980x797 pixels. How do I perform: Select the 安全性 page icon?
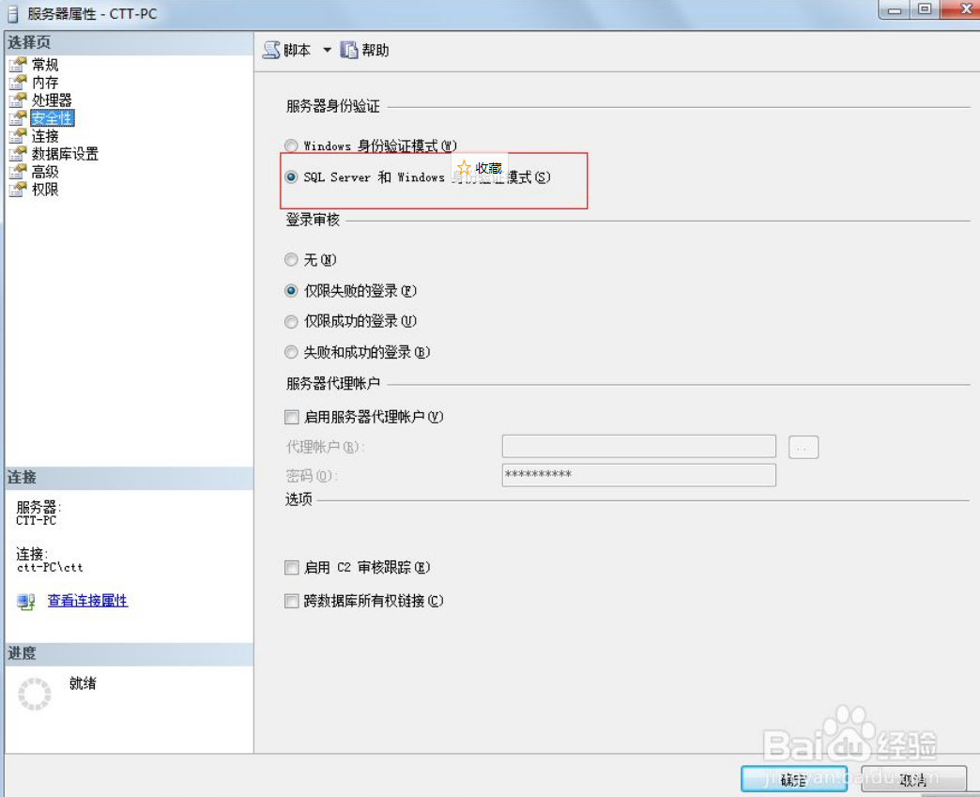(x=18, y=118)
